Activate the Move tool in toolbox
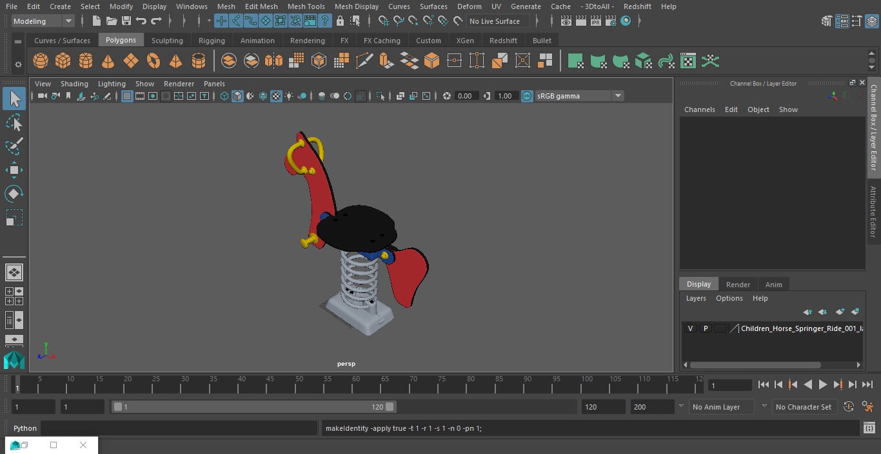Image resolution: width=881 pixels, height=454 pixels. tap(14, 170)
